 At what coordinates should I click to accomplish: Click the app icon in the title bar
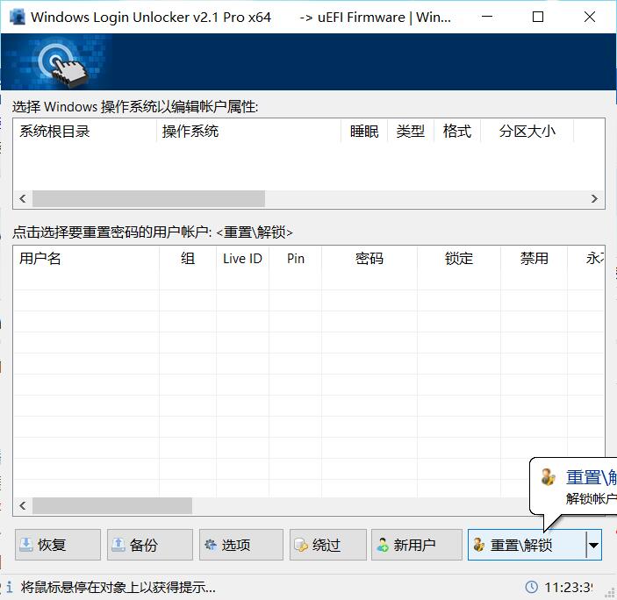pos(15,17)
